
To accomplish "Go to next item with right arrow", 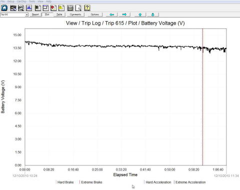I will (124, 15).
